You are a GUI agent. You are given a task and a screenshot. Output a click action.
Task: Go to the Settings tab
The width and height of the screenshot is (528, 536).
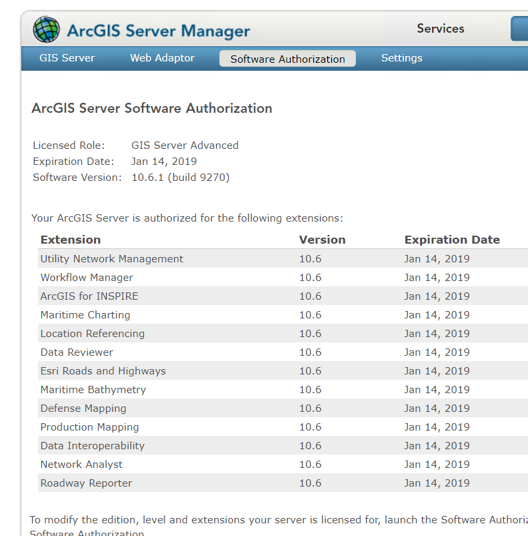[402, 58]
